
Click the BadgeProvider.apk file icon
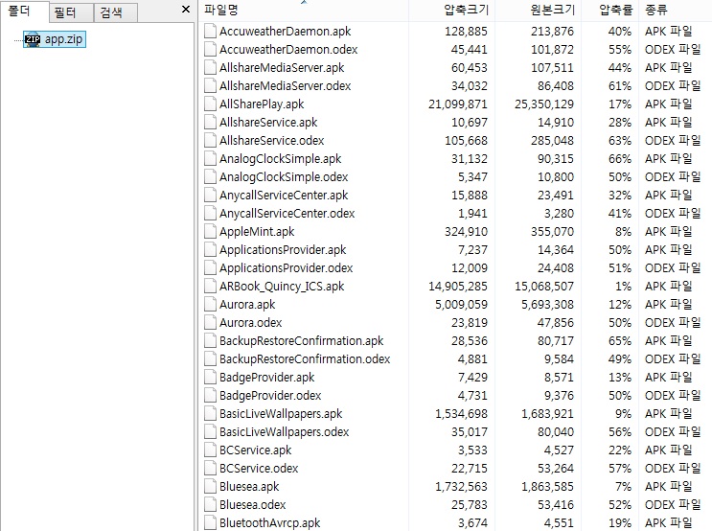(x=211, y=378)
